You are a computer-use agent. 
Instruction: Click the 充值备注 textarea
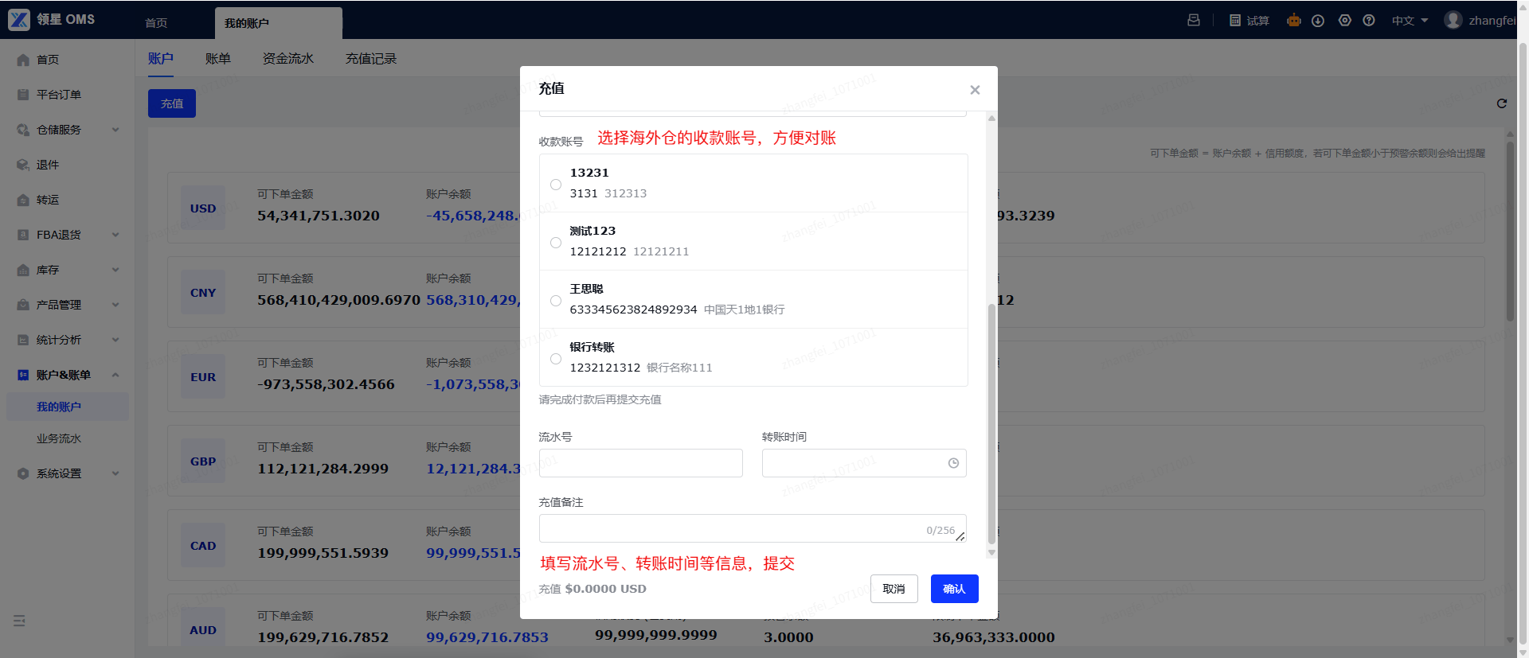[753, 528]
